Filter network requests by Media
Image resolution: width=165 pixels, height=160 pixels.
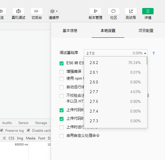(30, 138)
